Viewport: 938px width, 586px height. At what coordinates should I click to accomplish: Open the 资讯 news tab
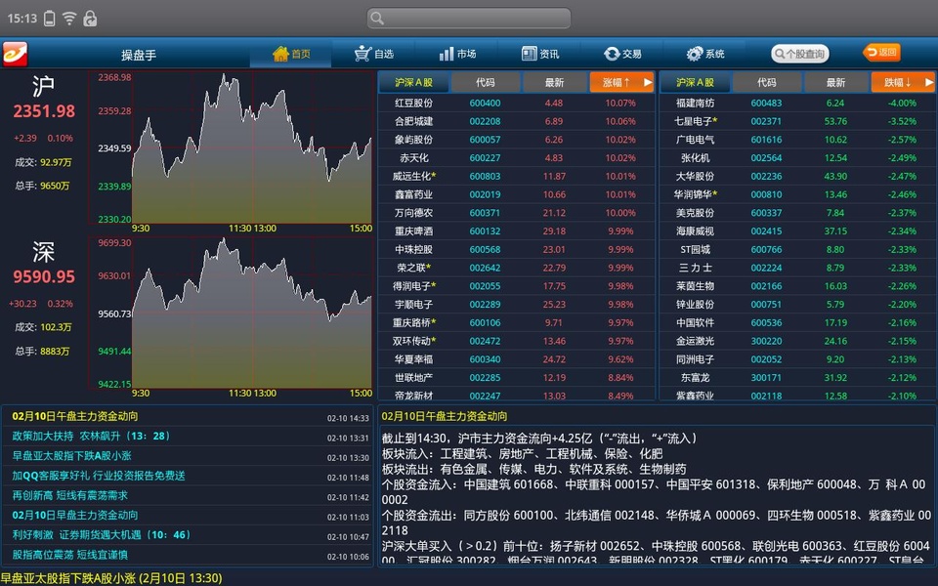539,54
